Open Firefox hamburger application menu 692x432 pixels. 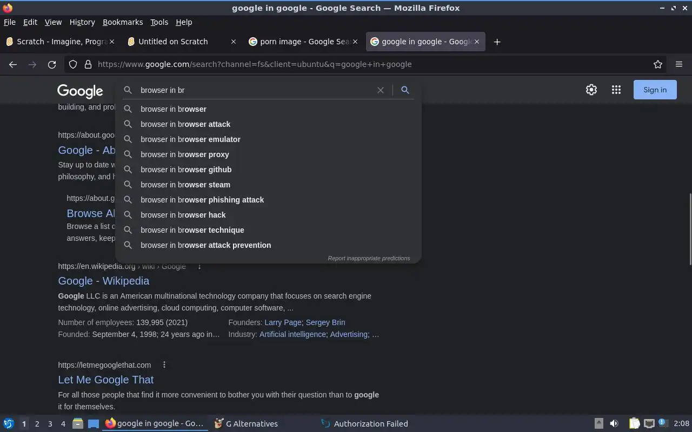point(679,64)
